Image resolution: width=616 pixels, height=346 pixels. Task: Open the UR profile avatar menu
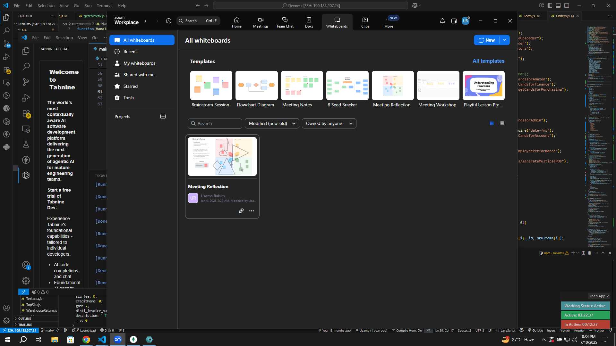coord(466,21)
